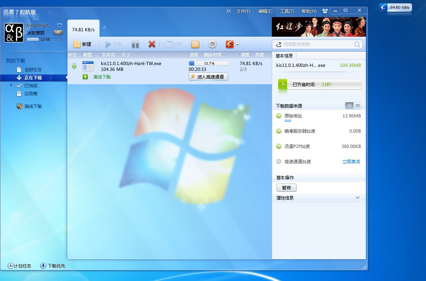Open the download folder icon in the toolbar
The width and height of the screenshot is (426, 281).
click(x=195, y=44)
